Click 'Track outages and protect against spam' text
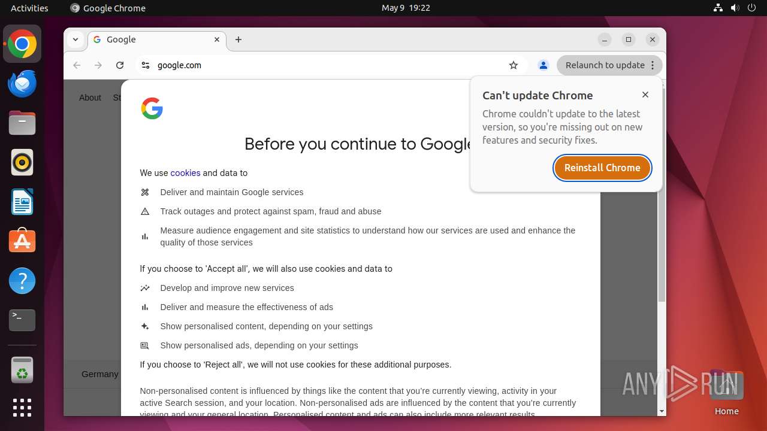Image resolution: width=767 pixels, height=431 pixels. (x=271, y=211)
